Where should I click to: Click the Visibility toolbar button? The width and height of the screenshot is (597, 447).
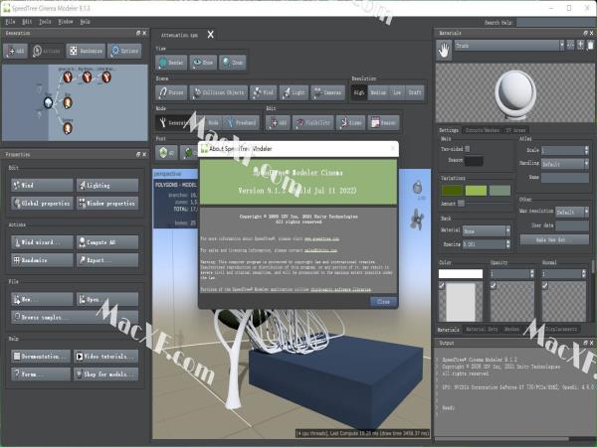pyautogui.click(x=312, y=123)
